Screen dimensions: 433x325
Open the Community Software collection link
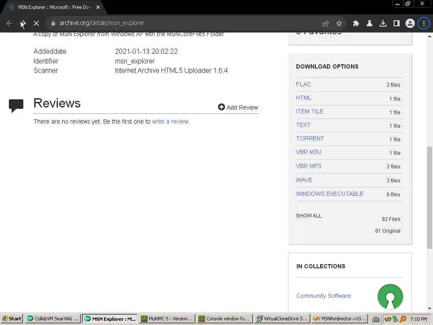pyautogui.click(x=323, y=296)
